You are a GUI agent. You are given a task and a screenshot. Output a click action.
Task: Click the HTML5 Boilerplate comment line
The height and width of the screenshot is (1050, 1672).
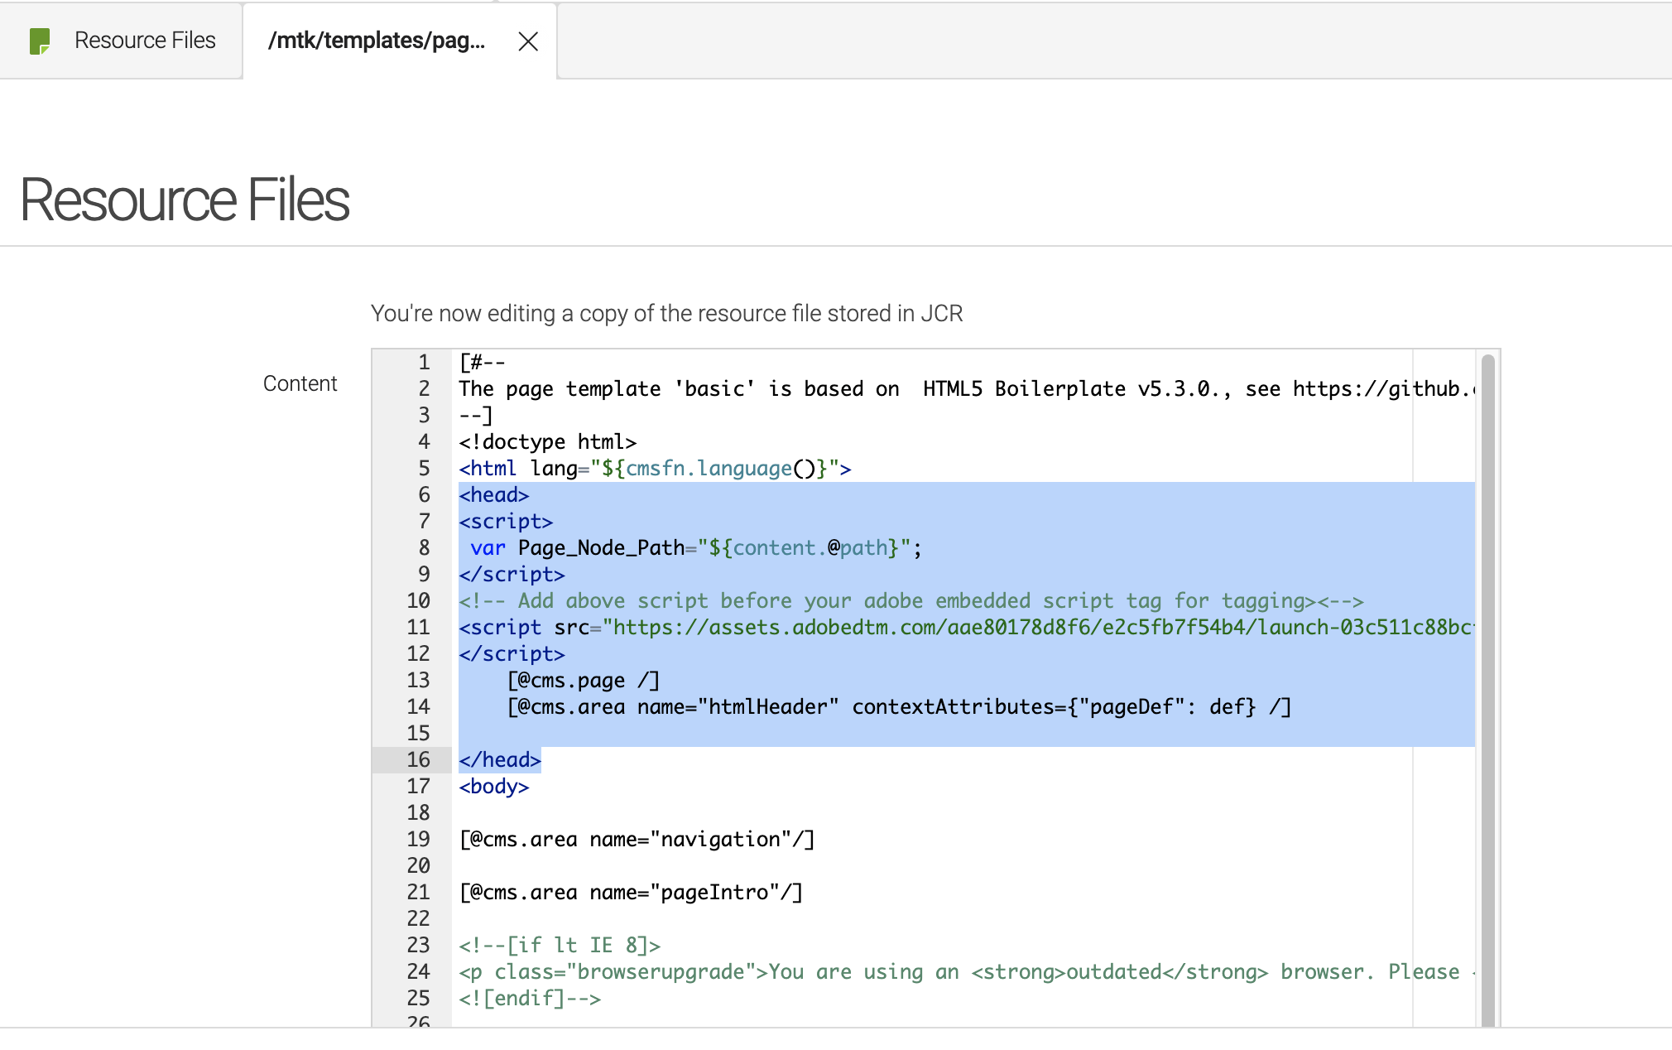pos(966,388)
